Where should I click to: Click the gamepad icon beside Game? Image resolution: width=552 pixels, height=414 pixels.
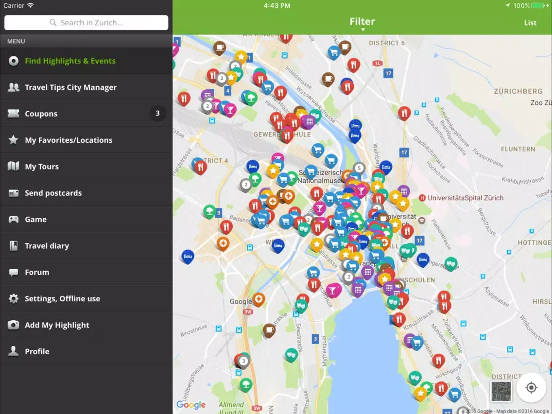pyautogui.click(x=14, y=219)
